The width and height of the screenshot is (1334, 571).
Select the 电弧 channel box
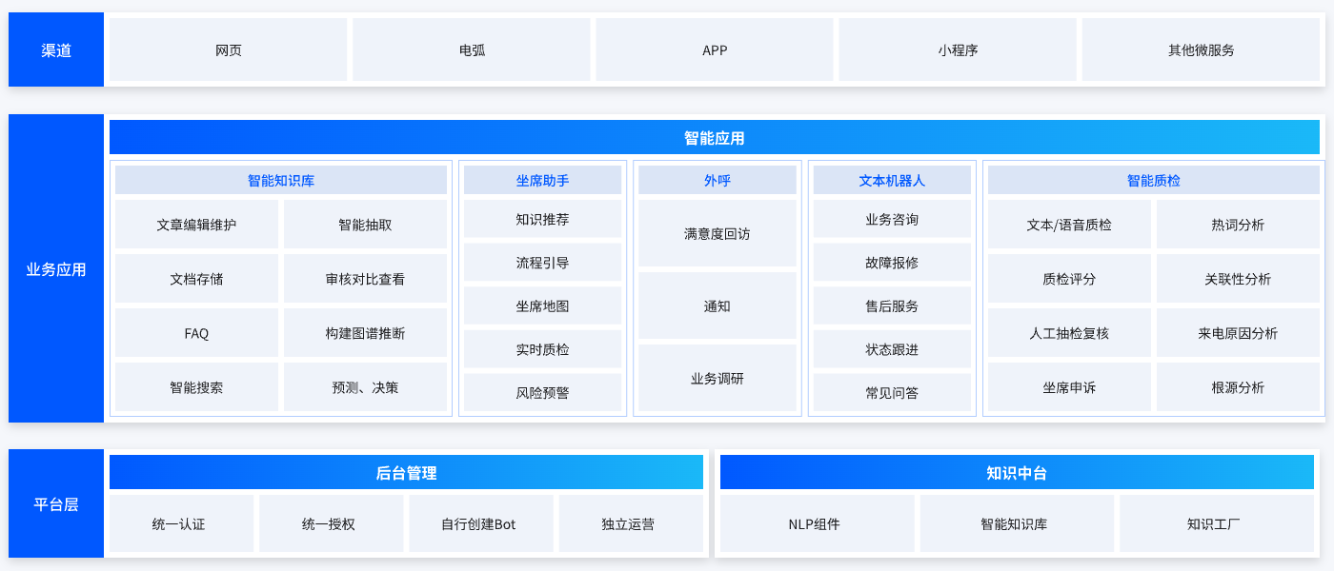(472, 50)
